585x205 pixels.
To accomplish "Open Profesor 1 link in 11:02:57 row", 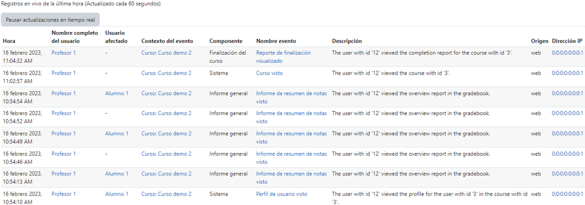I will 63,73.
